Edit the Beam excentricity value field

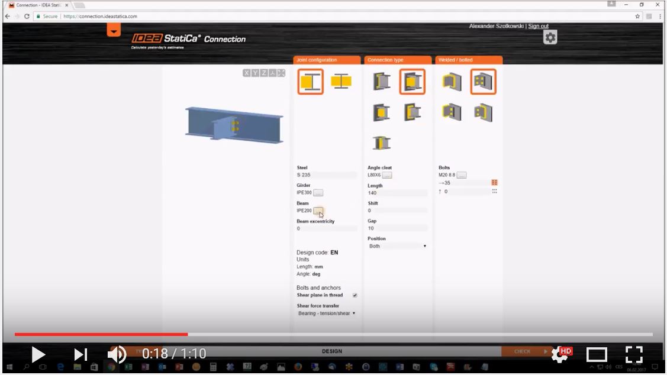[327, 228]
